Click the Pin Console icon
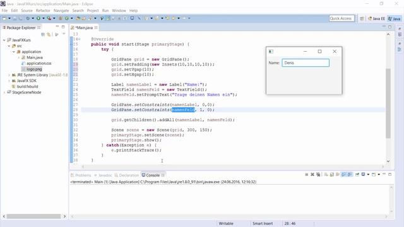Image resolution: width=404 pixels, height=227 pixels. point(357,175)
